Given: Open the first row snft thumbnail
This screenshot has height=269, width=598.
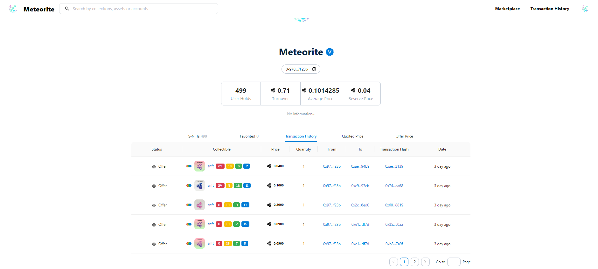Looking at the screenshot, I should click(199, 166).
